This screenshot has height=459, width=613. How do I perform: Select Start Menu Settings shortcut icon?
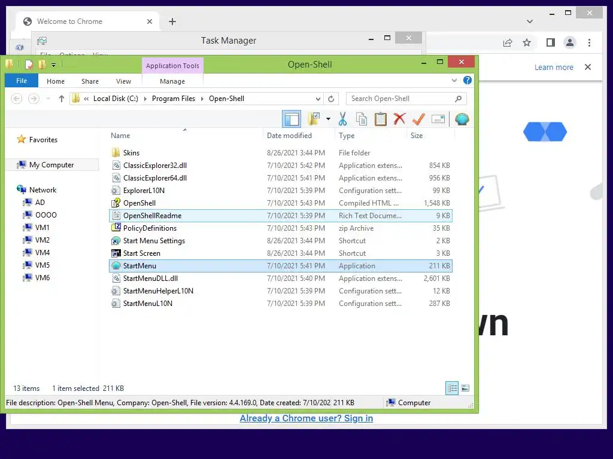116,240
